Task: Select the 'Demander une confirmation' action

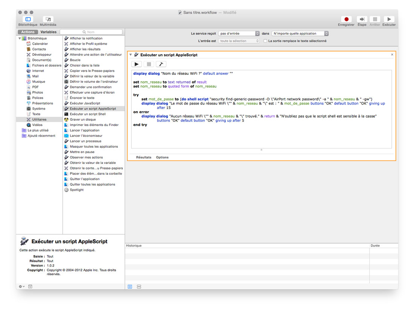Action: tap(91, 87)
